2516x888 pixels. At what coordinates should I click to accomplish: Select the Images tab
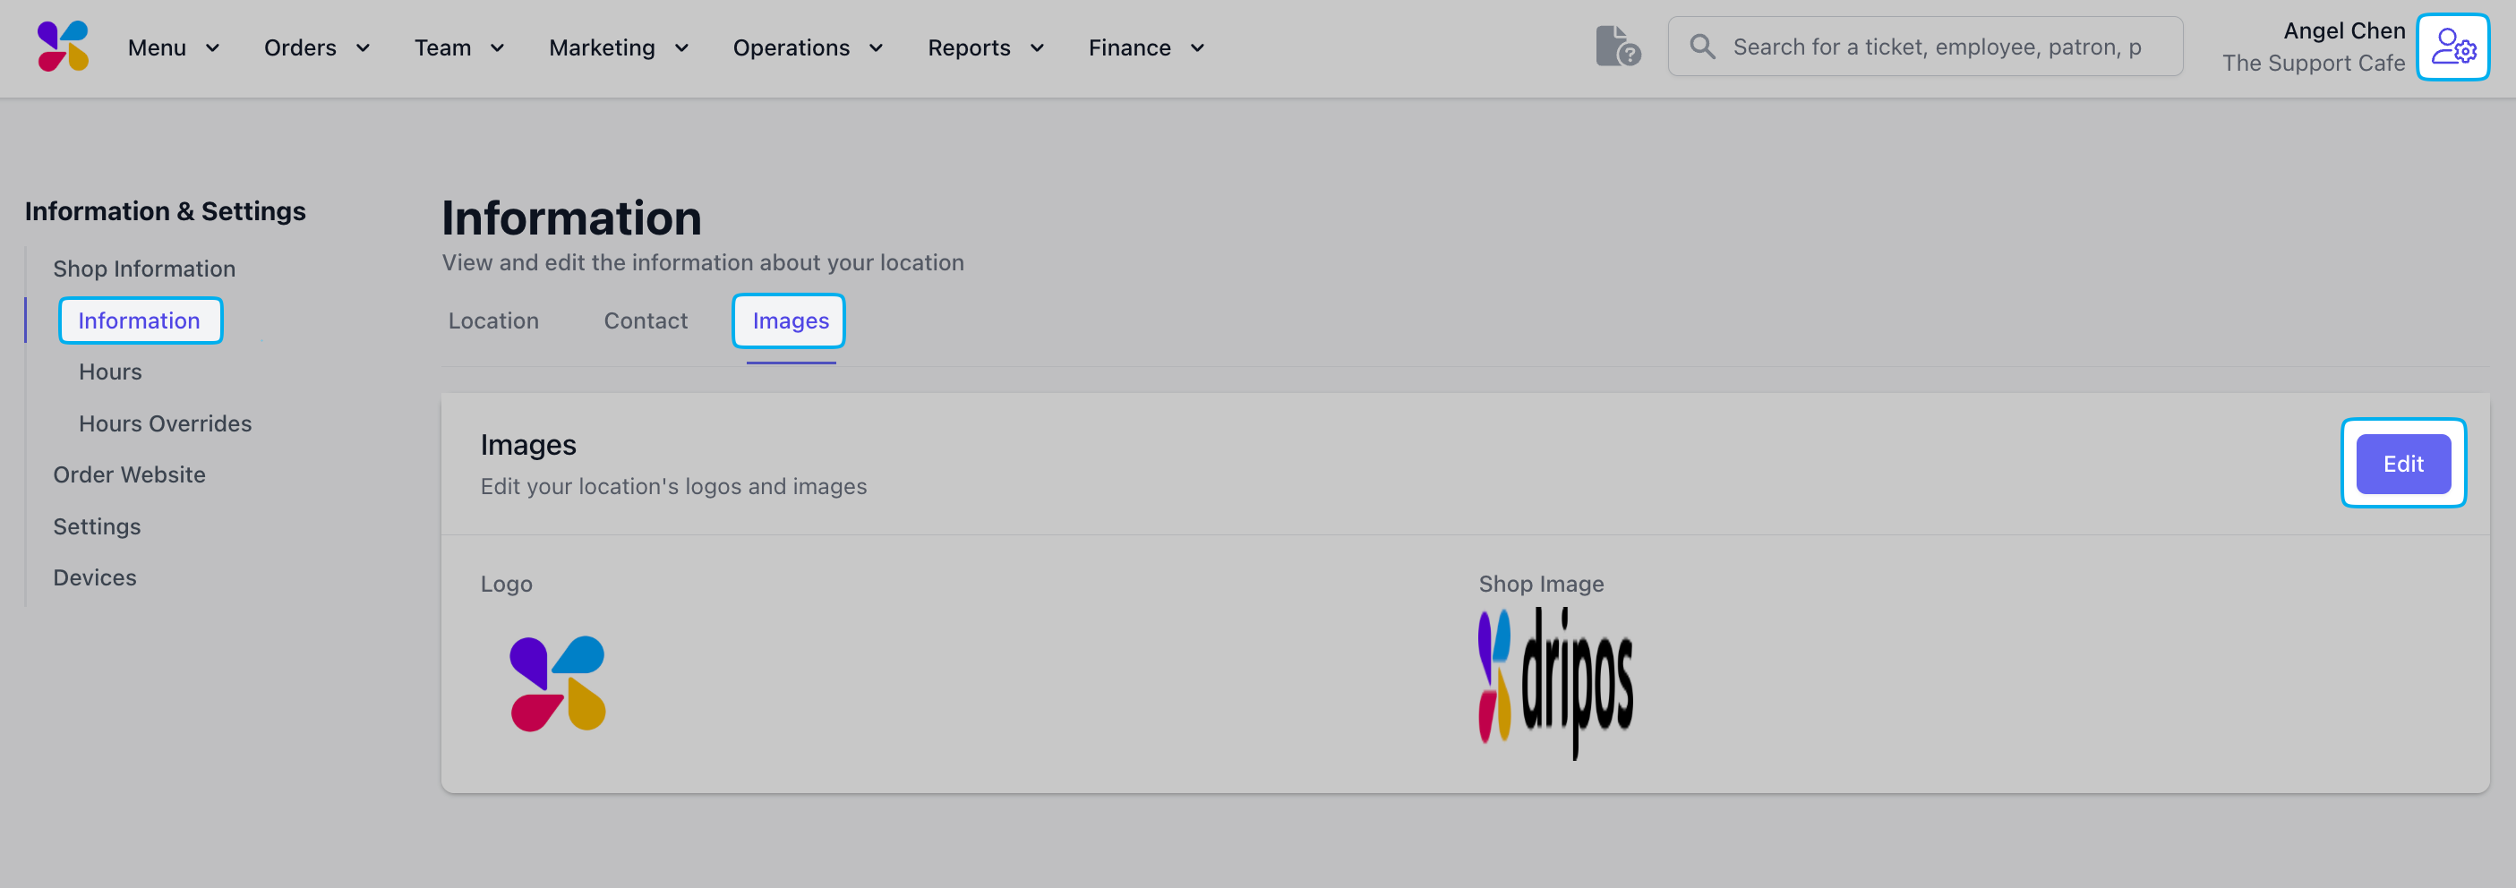(x=790, y=320)
